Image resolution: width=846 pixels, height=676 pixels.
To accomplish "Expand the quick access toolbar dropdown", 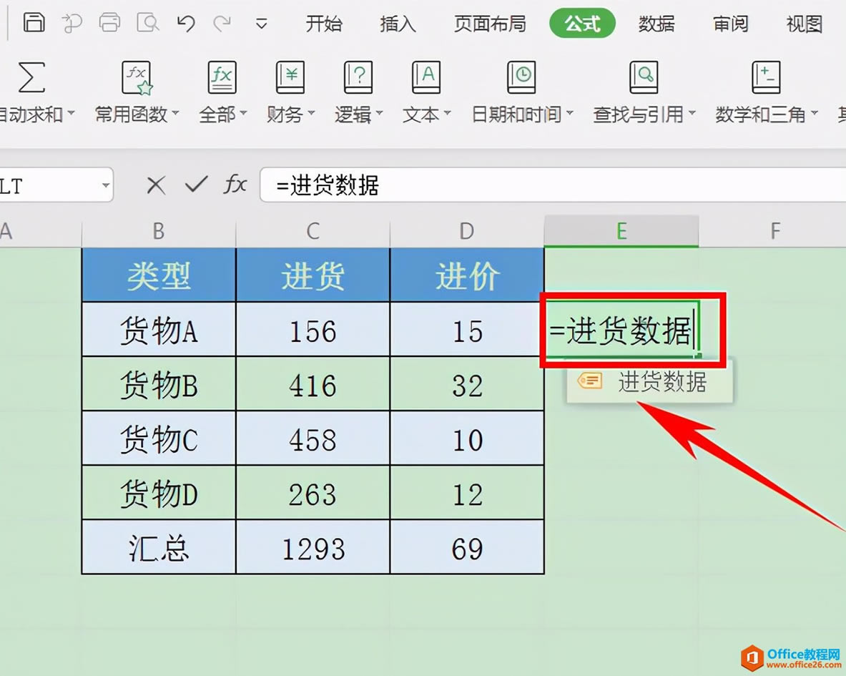I will [x=261, y=24].
